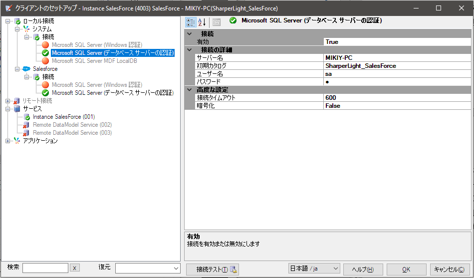The width and height of the screenshot is (474, 278).
Task: Click the colorful アプリケーション icon in tree
Action: click(17, 141)
